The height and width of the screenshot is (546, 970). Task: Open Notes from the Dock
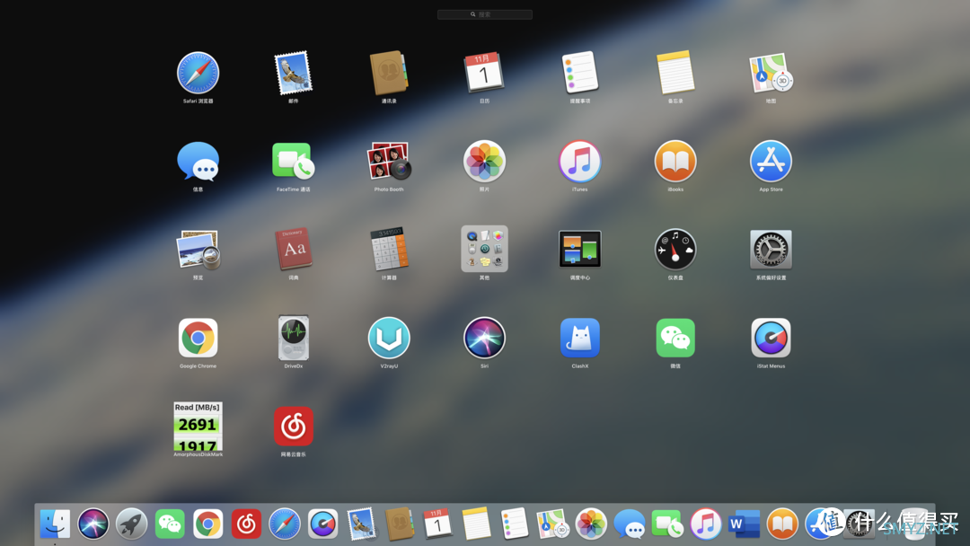[x=476, y=524]
